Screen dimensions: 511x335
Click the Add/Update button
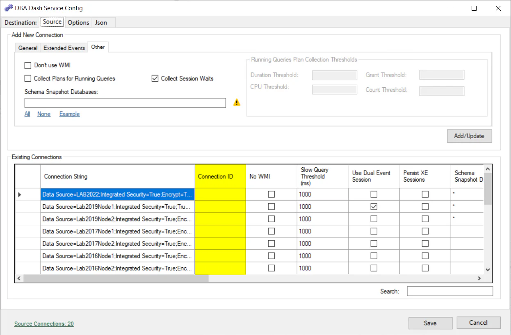point(469,136)
